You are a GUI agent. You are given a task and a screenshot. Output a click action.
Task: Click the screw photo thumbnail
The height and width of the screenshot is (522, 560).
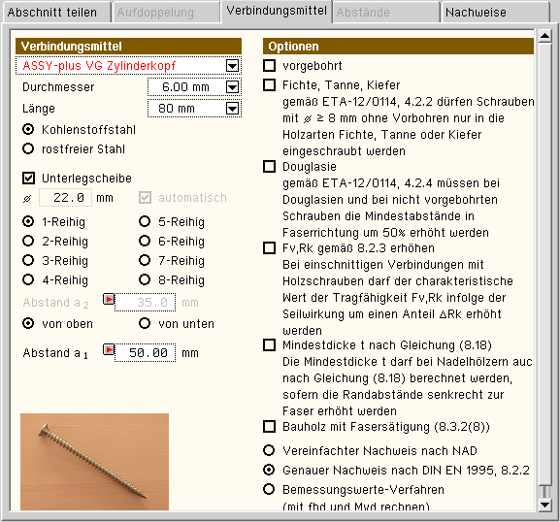coord(95,462)
